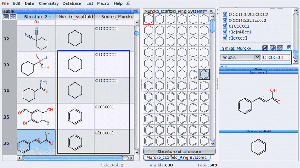Open the File menu

pos(5,3)
